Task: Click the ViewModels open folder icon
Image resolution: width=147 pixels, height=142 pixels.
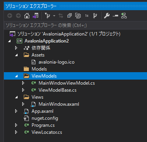Action: [27, 76]
